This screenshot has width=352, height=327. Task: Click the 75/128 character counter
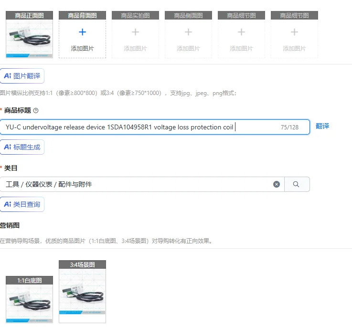pyautogui.click(x=289, y=127)
